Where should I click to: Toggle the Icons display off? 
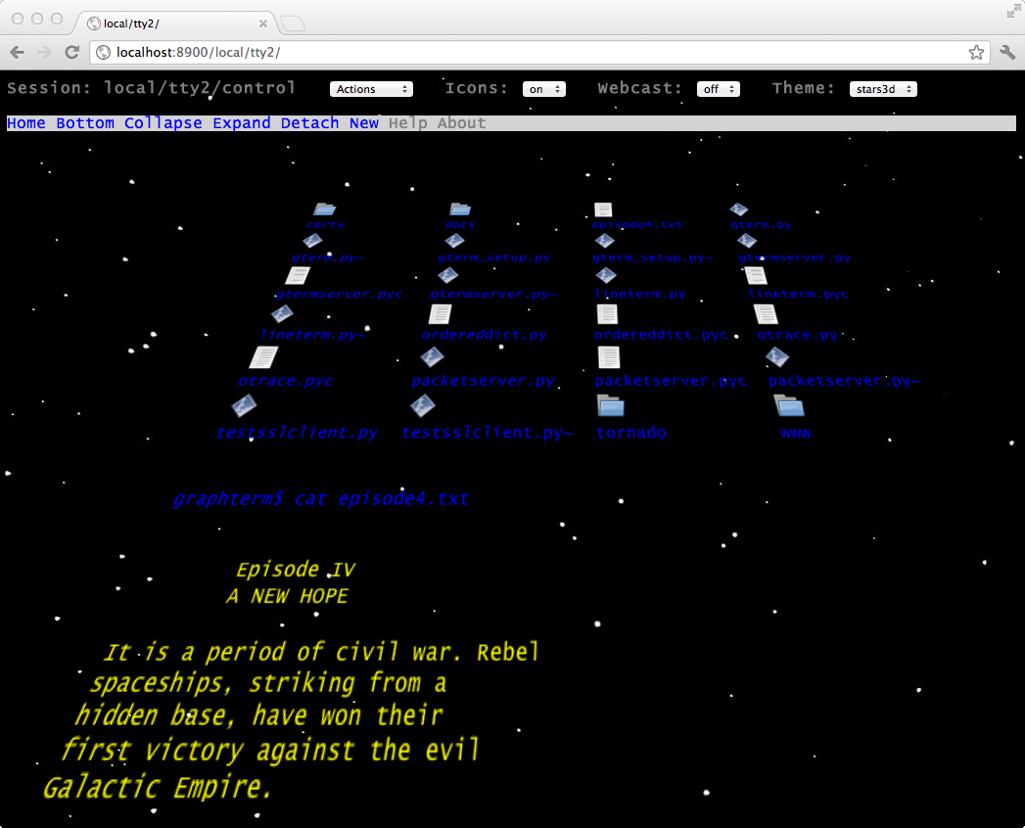(x=544, y=88)
